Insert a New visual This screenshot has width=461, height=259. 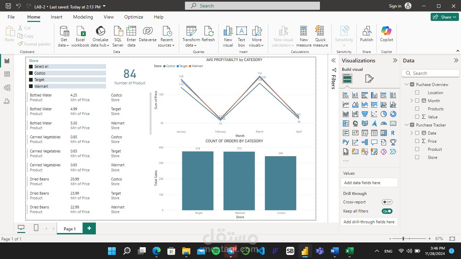[x=228, y=36]
